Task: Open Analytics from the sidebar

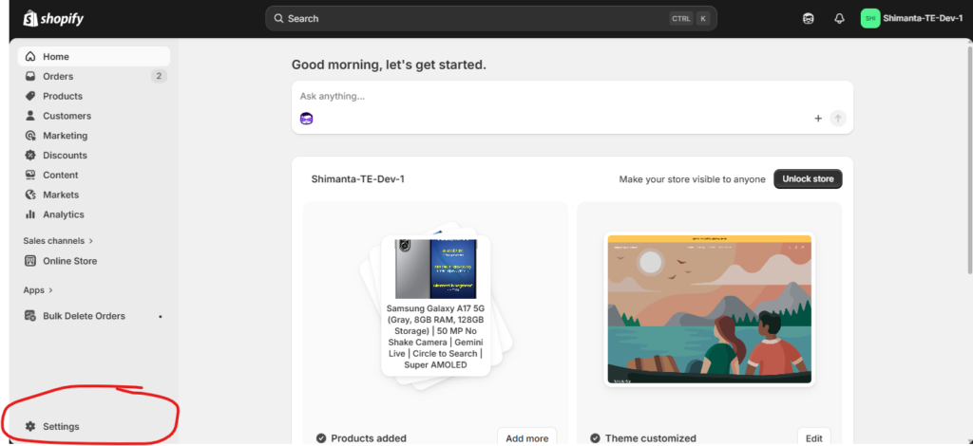Action: pos(63,214)
